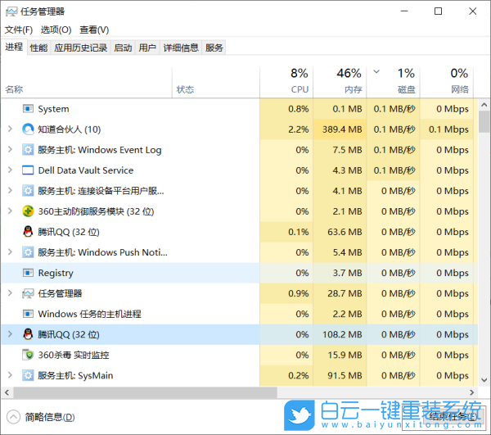Click the 15.9 MB memory cell
The height and width of the screenshot is (435, 491).
[x=340, y=355]
